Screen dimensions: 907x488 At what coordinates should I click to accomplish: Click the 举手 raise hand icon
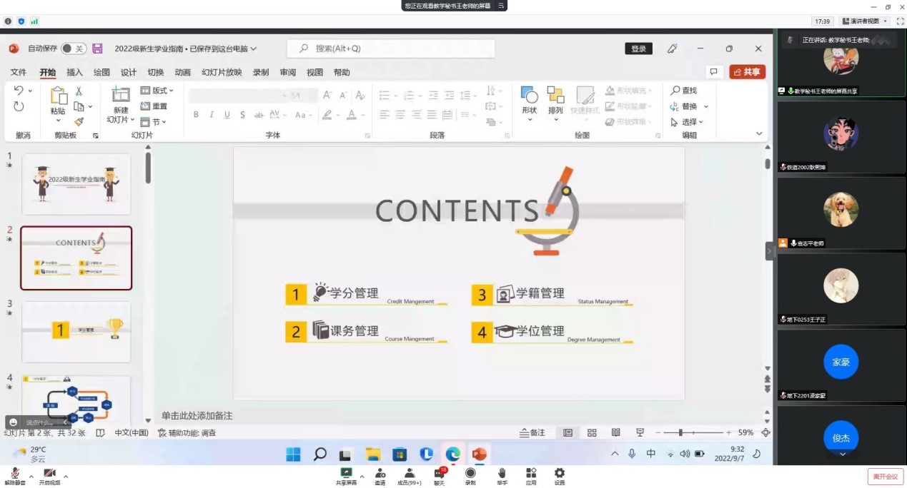(502, 475)
